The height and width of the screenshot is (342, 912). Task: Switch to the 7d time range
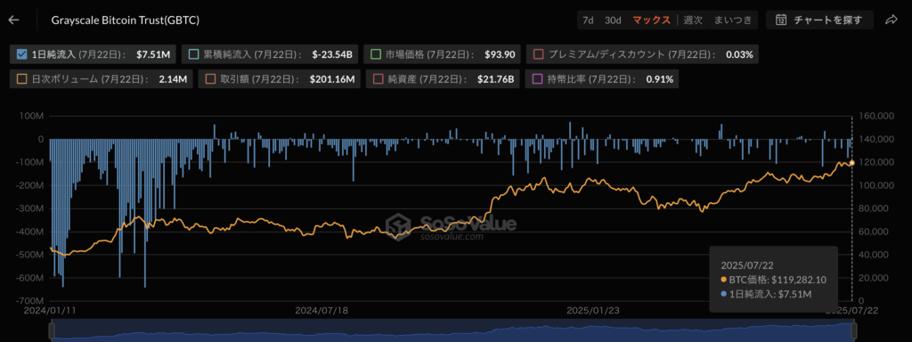(588, 20)
